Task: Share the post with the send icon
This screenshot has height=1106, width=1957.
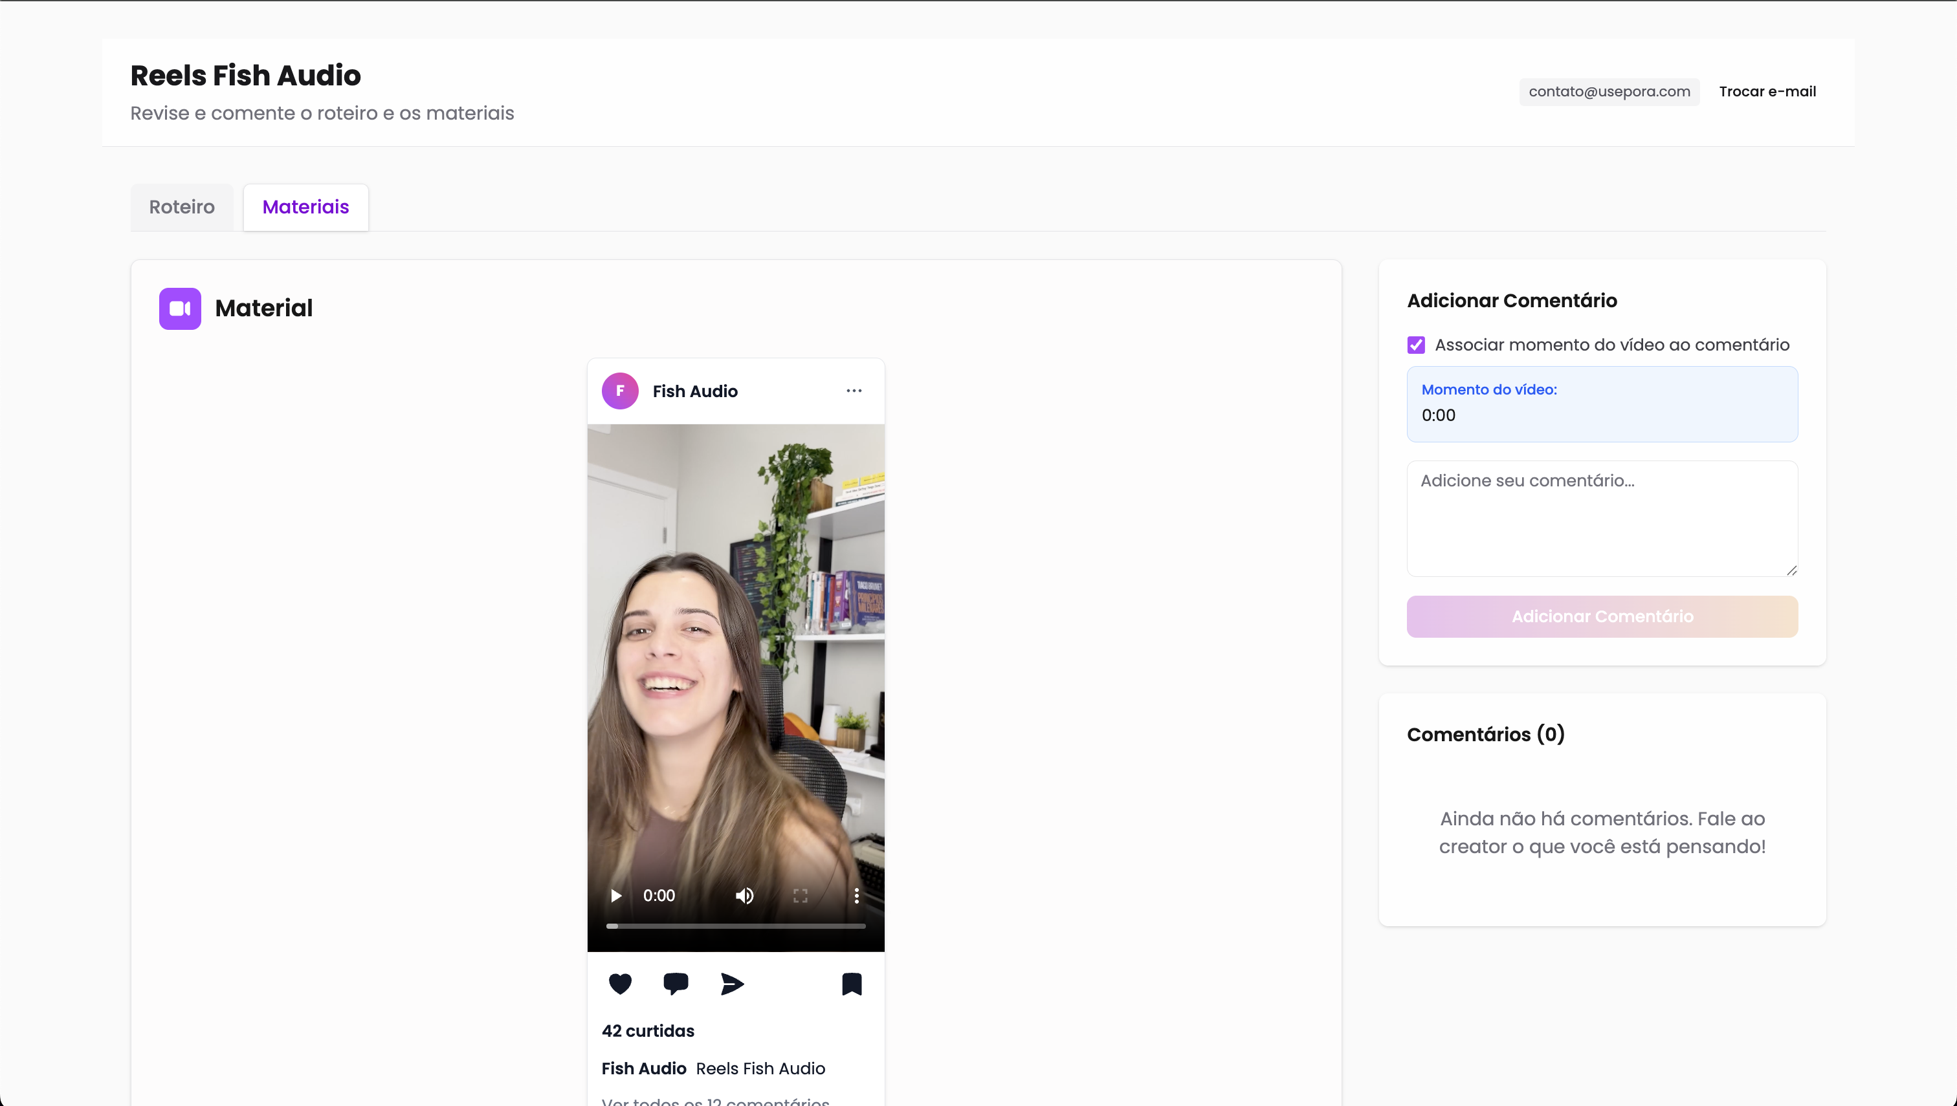Action: click(732, 984)
